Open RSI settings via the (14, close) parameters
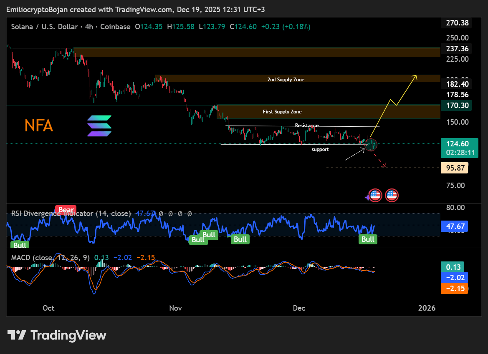This screenshot has width=488, height=354. click(x=113, y=213)
